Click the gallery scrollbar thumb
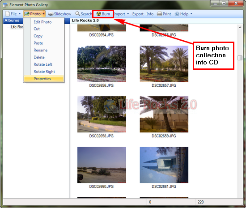The image size is (246, 208). [x=240, y=58]
